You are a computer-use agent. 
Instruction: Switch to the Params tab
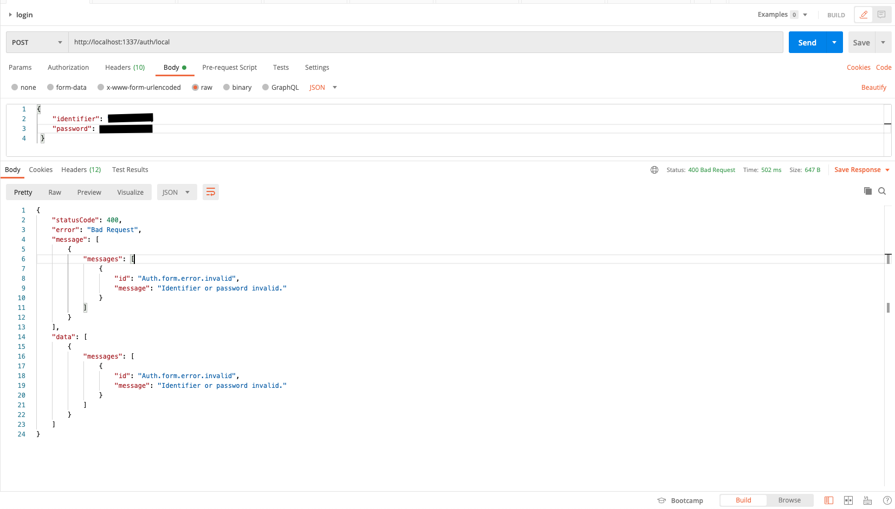pos(20,68)
